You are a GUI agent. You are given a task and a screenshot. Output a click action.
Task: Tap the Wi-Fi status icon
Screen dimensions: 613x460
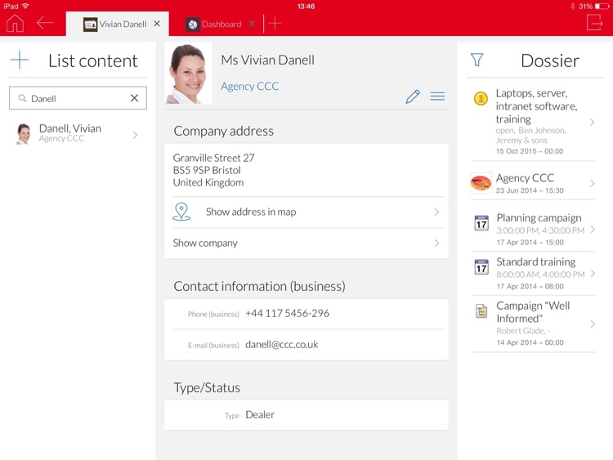click(25, 6)
